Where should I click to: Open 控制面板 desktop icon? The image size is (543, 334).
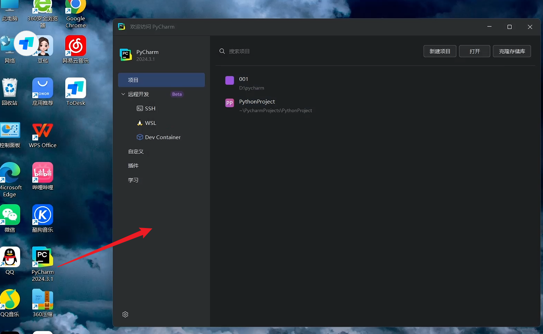click(x=9, y=134)
